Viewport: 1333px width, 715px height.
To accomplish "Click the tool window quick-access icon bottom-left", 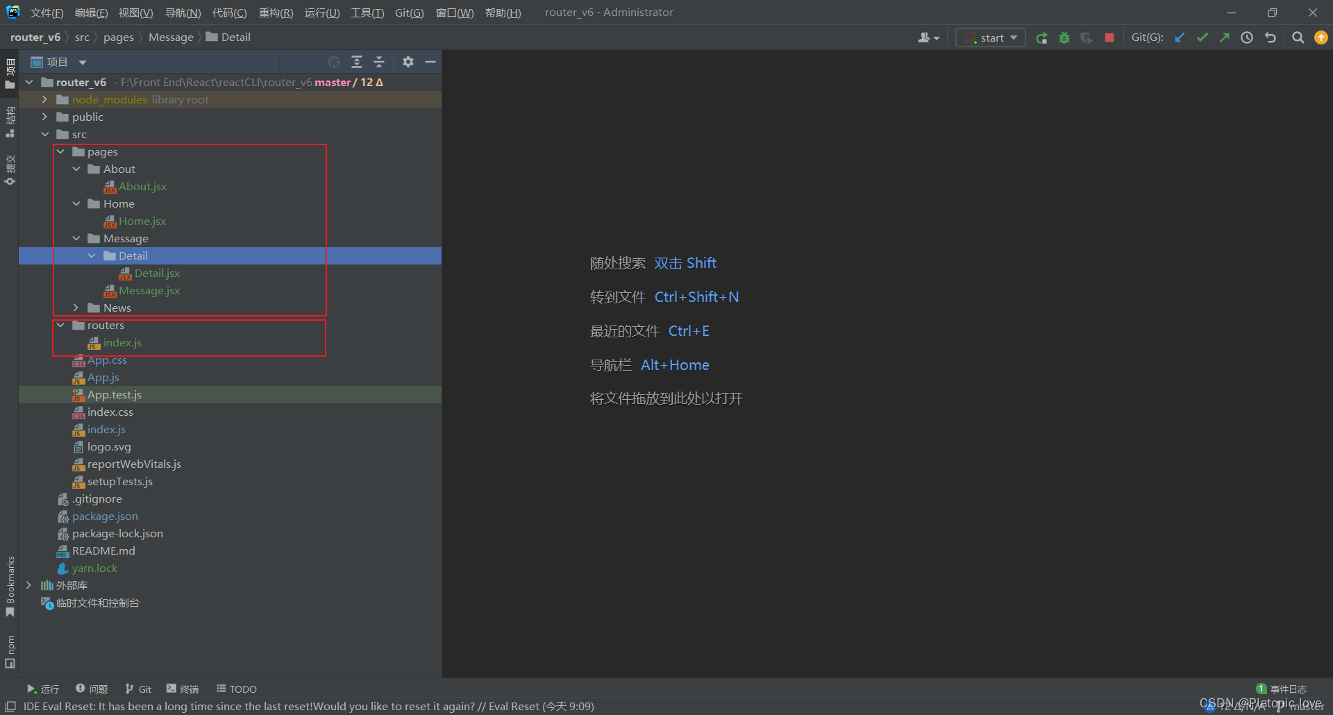I will point(10,706).
